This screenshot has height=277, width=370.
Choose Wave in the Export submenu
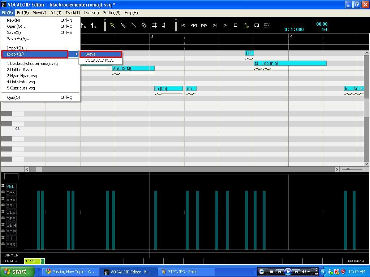(x=101, y=54)
